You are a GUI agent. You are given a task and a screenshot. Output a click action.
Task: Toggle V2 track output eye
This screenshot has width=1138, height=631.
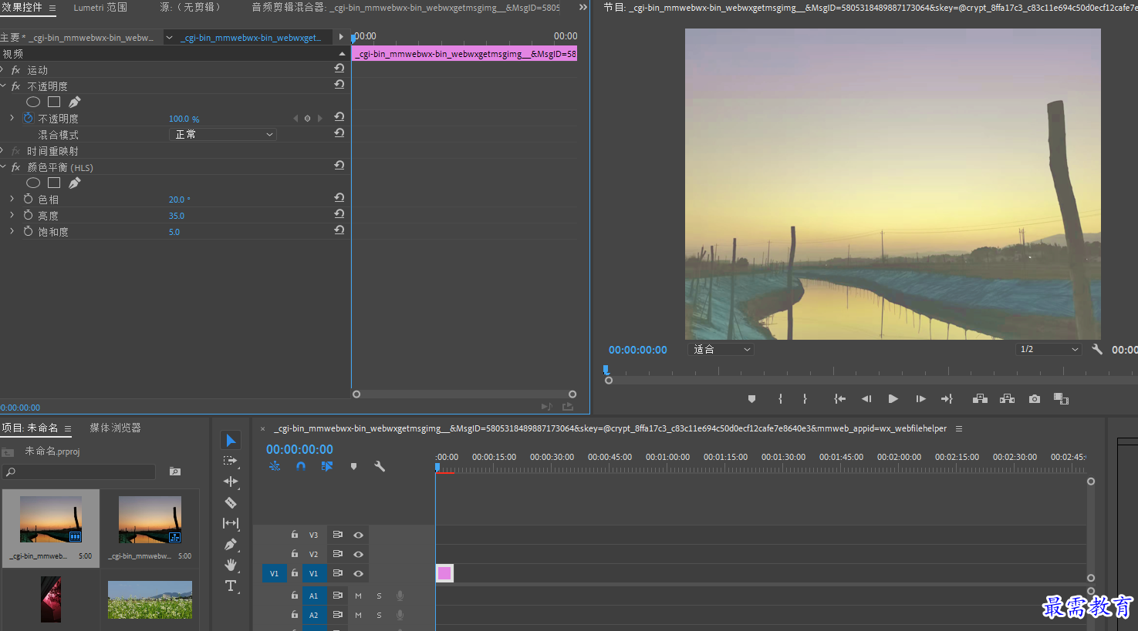[x=358, y=554]
